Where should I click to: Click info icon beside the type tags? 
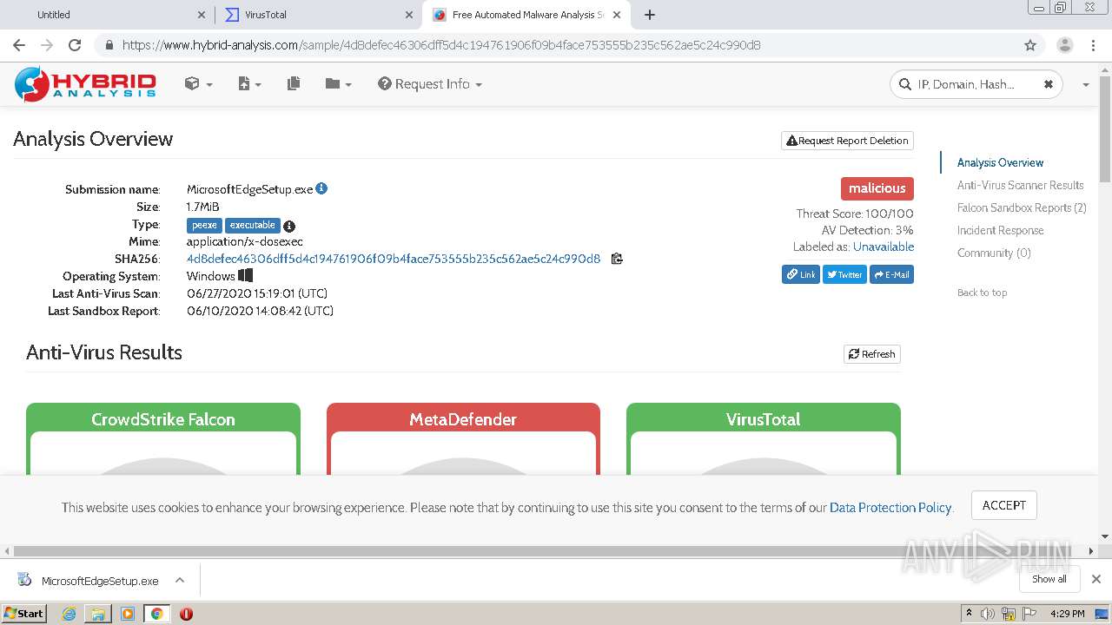[289, 226]
